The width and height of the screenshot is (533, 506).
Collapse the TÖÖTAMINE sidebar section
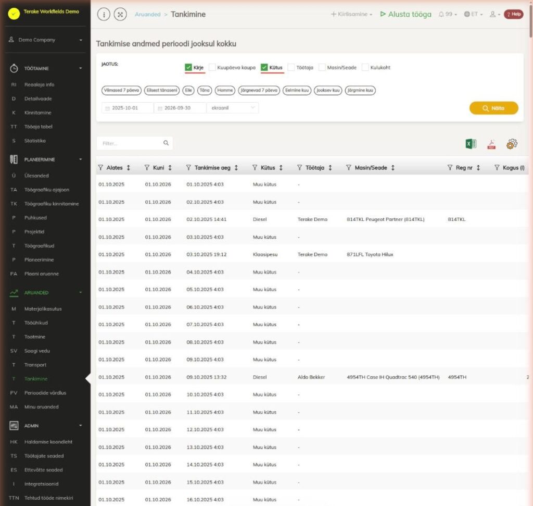[46, 68]
